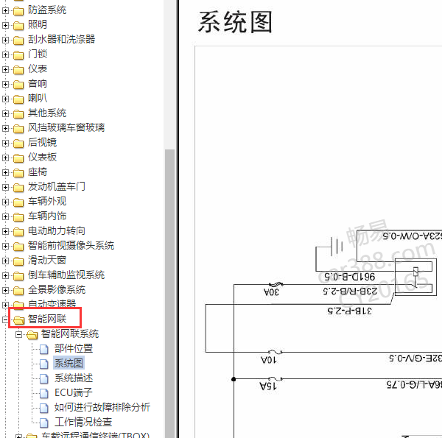Click the 部件位置 page icon
The height and width of the screenshot is (438, 442).
[44, 349]
